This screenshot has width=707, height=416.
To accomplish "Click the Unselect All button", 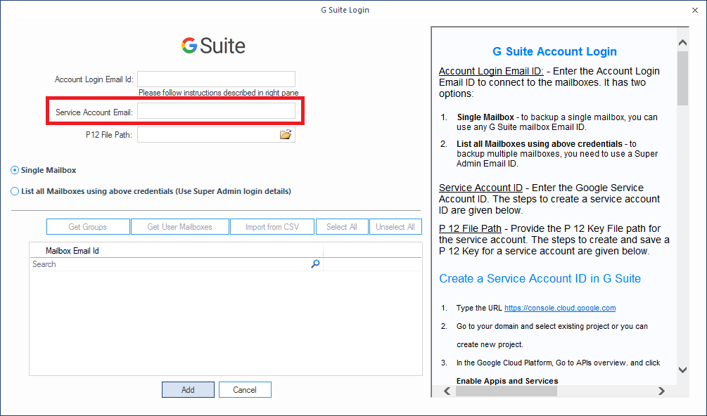I will click(x=395, y=227).
